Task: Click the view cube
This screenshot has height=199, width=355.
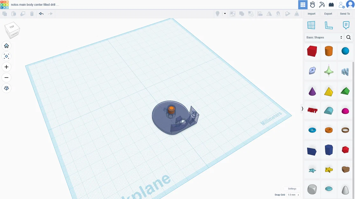Action: click(x=12, y=30)
